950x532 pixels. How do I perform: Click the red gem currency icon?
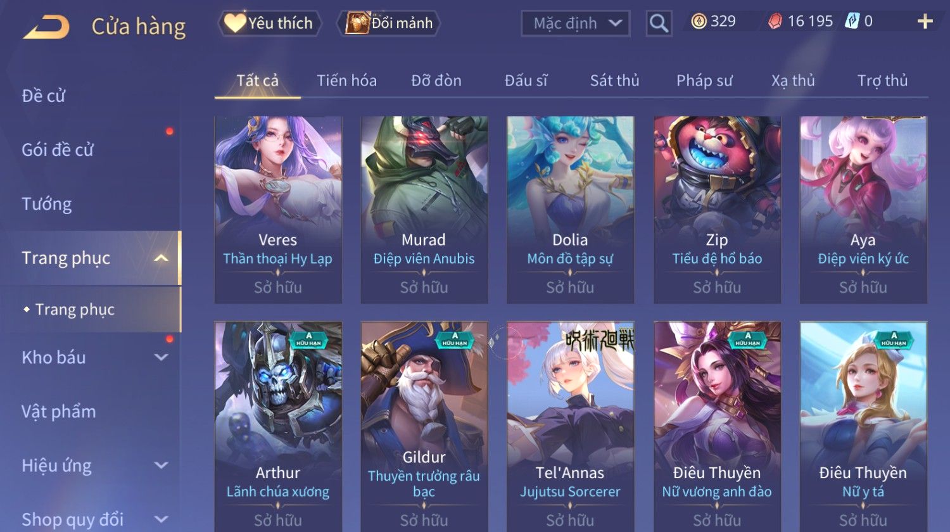pos(775,22)
